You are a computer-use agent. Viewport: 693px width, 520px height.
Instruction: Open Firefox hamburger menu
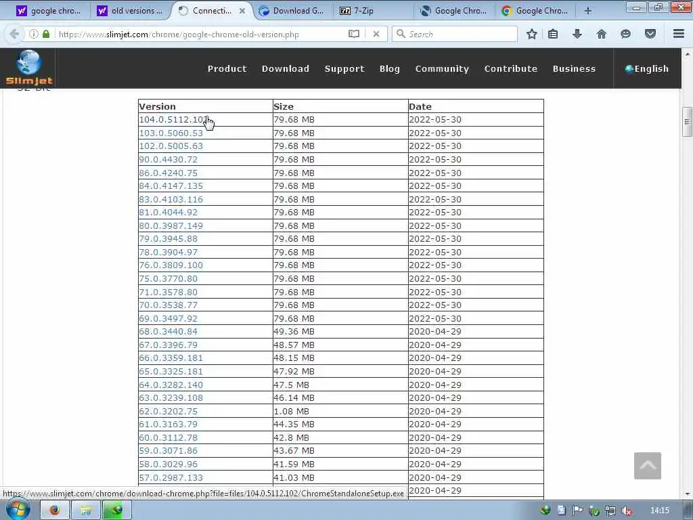[x=679, y=34]
